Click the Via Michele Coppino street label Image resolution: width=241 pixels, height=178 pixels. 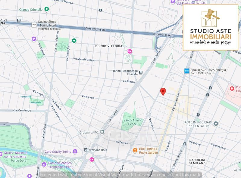[85, 60]
